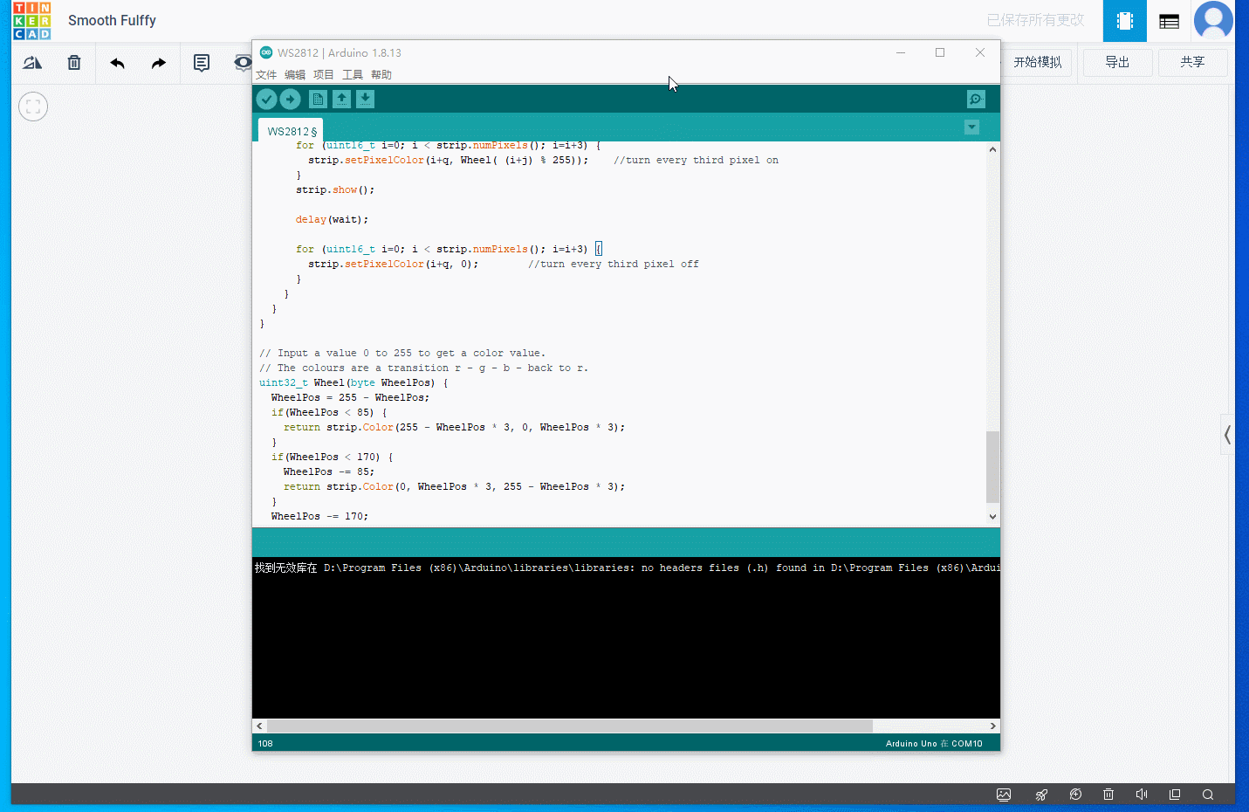Screen dimensions: 1249x812
Task: Click the Tinkercad delete trash icon
Action: pyautogui.click(x=74, y=63)
